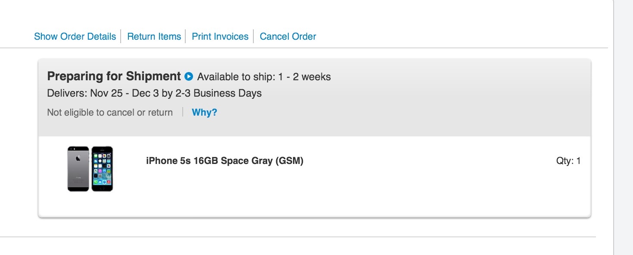Click the Return Items link
Image resolution: width=633 pixels, height=255 pixels.
pos(154,37)
